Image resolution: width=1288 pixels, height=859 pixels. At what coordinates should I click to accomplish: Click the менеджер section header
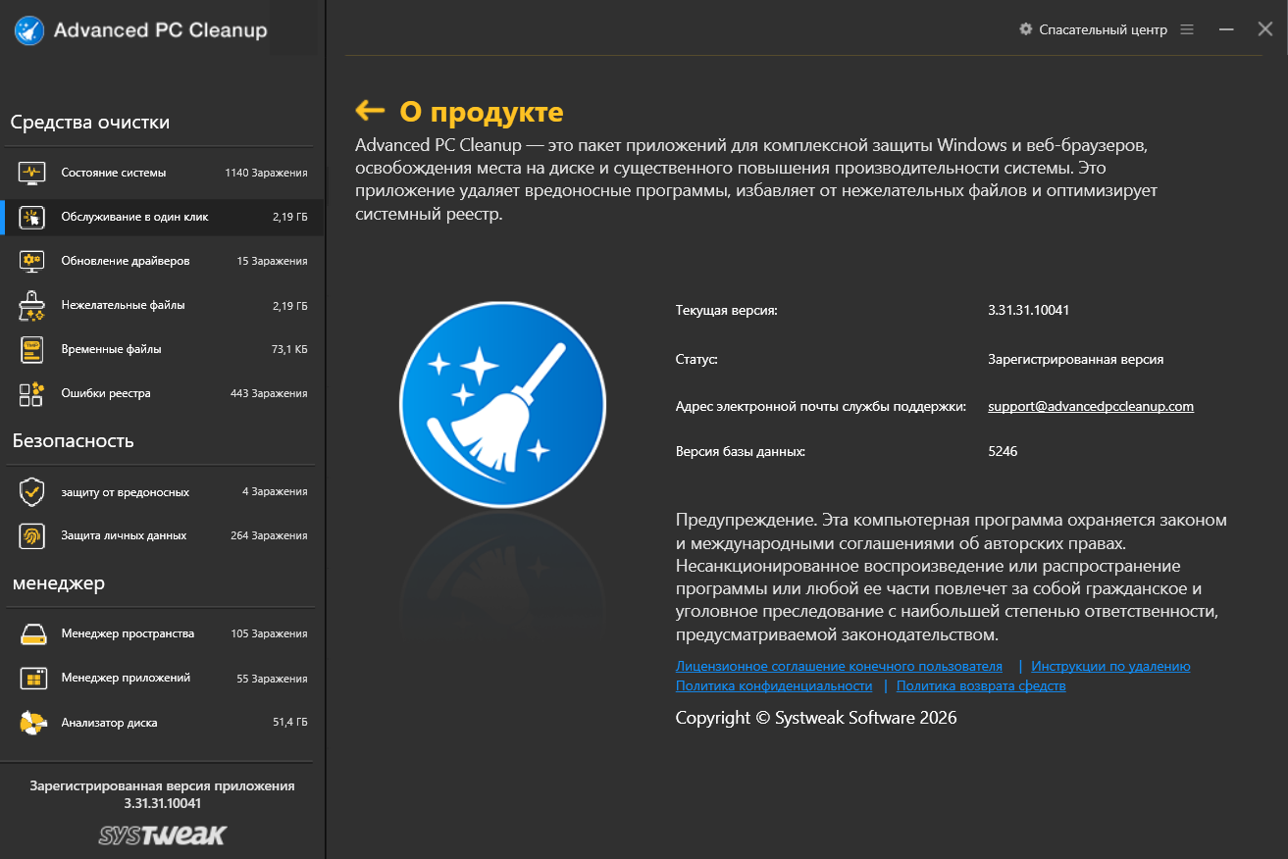(59, 583)
